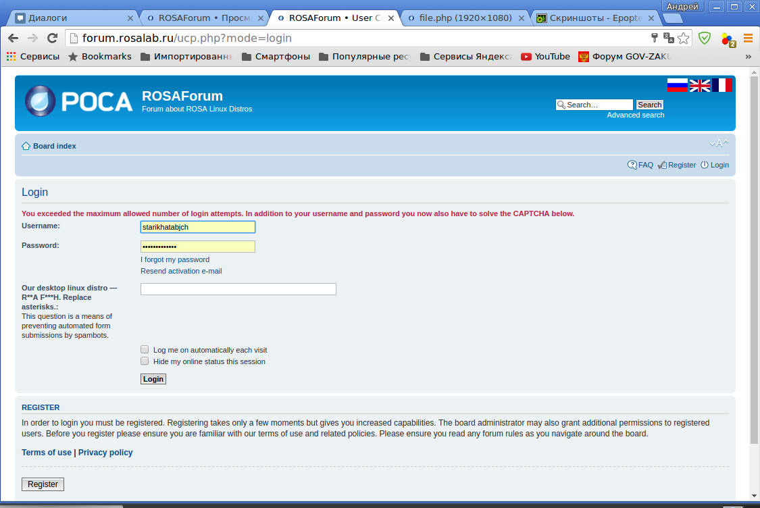The image size is (760, 508).
Task: Switch to the file.php (1920×1080) tab
Action: 465,18
